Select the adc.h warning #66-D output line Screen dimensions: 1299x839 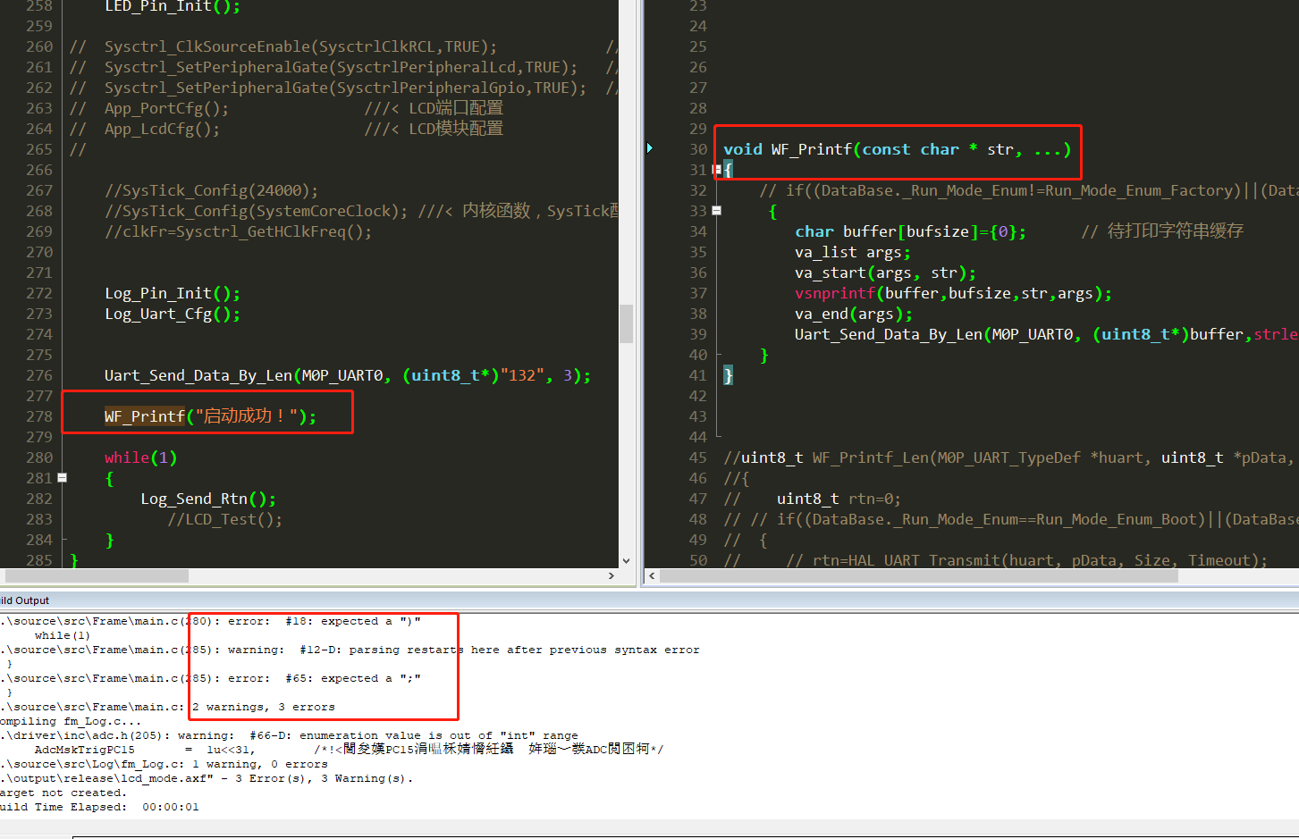click(x=288, y=735)
